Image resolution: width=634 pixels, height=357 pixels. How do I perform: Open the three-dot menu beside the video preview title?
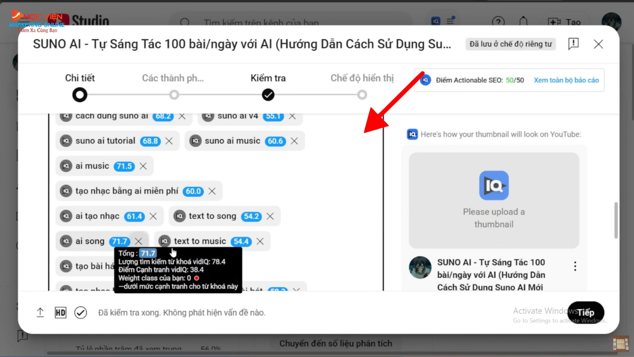coord(575,266)
